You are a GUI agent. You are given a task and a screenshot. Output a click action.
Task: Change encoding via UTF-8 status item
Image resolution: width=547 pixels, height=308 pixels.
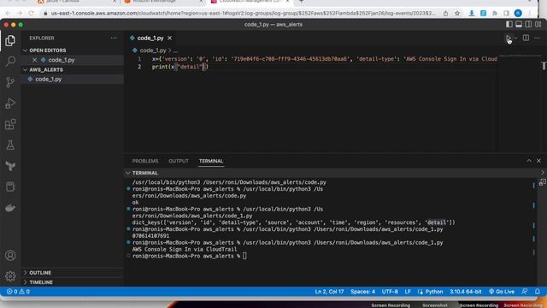390,292
